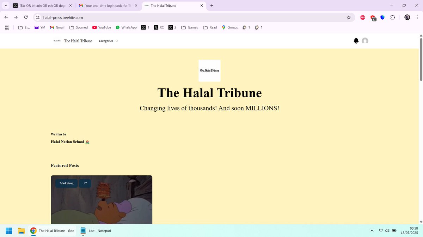
Task: Open the X bookmark labeled 1
Action: (145, 27)
